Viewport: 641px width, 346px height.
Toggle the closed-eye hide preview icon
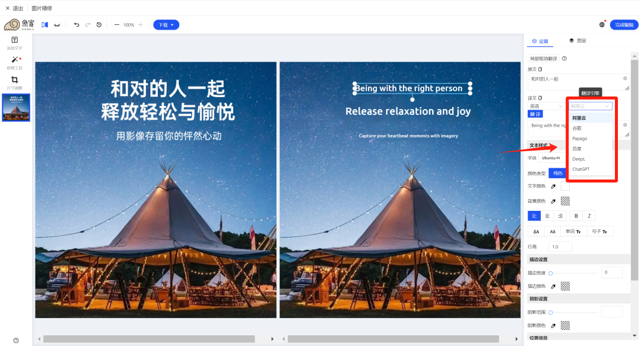[57, 25]
